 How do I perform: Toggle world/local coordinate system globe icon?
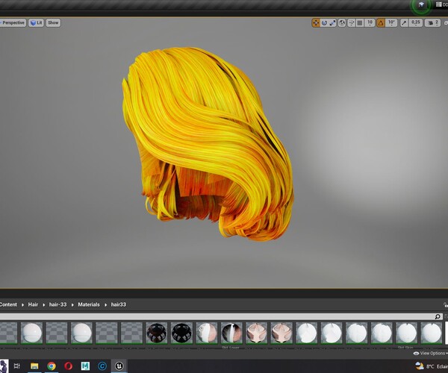[342, 23]
